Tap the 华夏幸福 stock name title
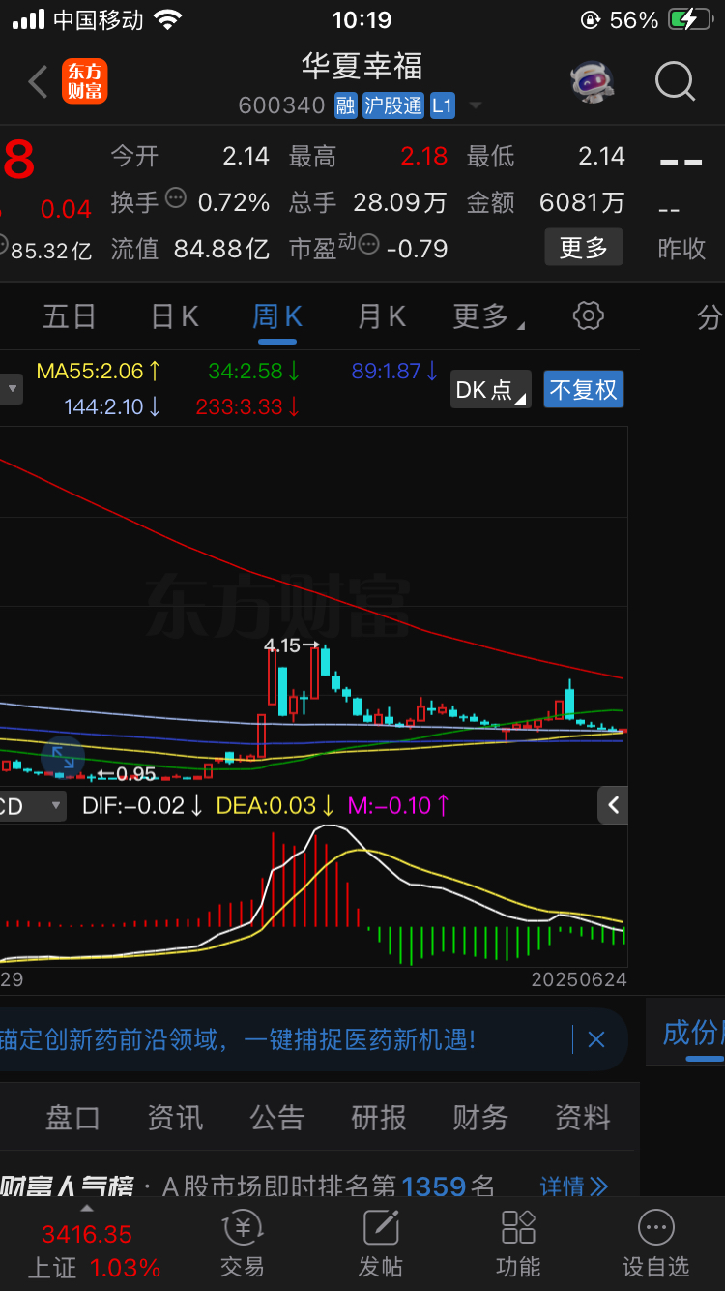Screen dimensions: 725x1291 tap(362, 66)
